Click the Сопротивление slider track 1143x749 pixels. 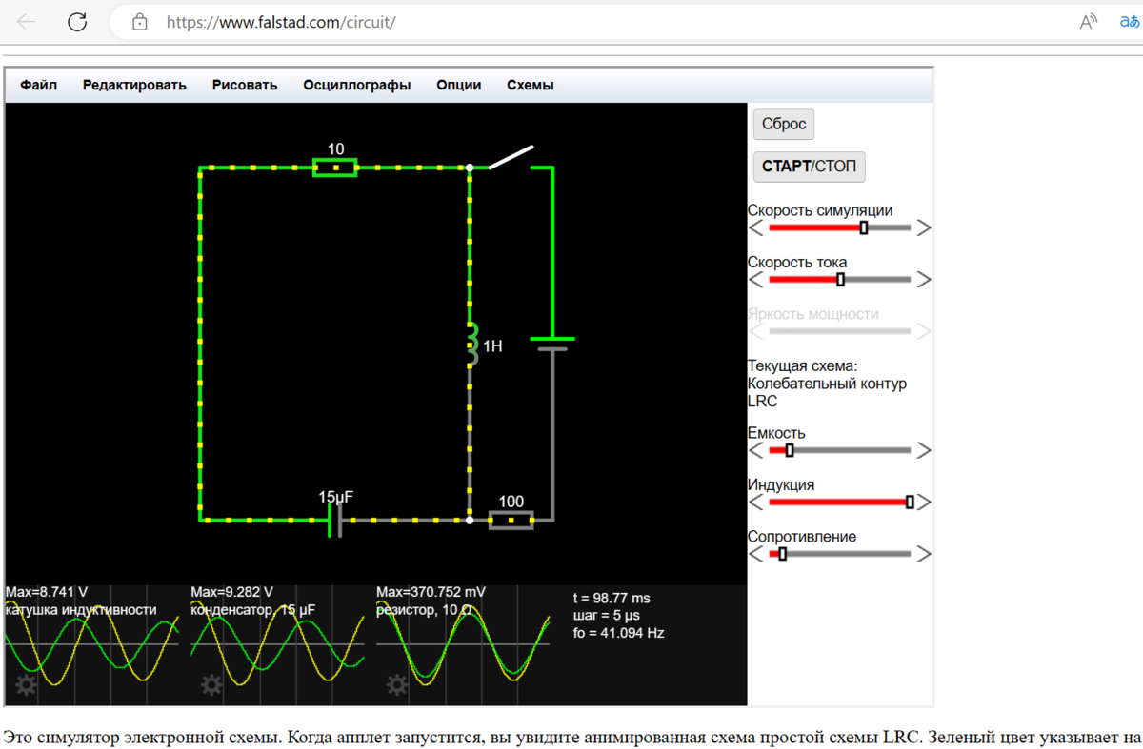click(839, 554)
